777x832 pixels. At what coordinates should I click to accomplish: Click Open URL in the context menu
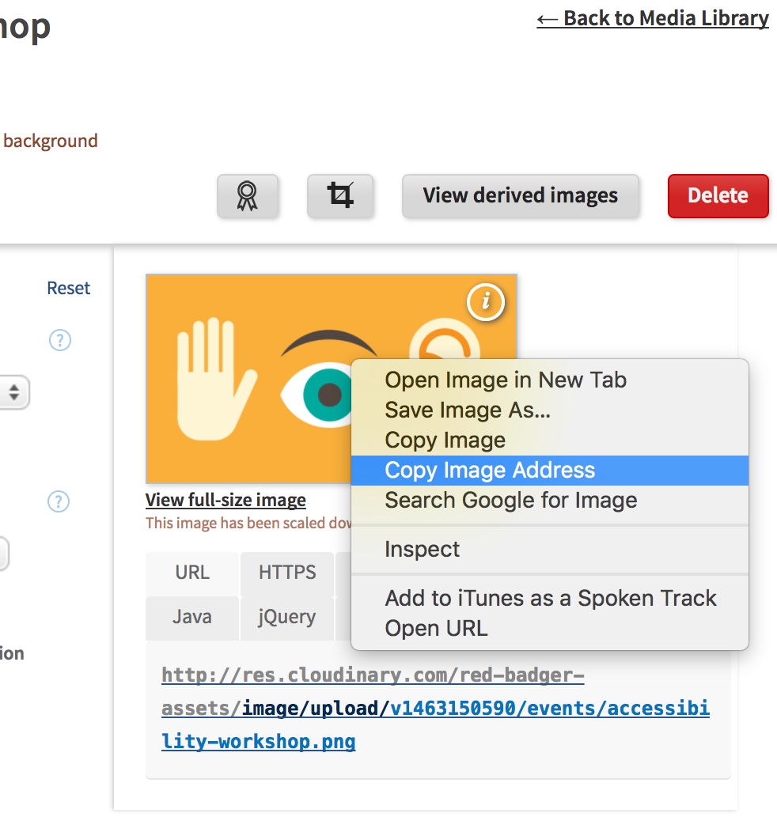coord(436,629)
